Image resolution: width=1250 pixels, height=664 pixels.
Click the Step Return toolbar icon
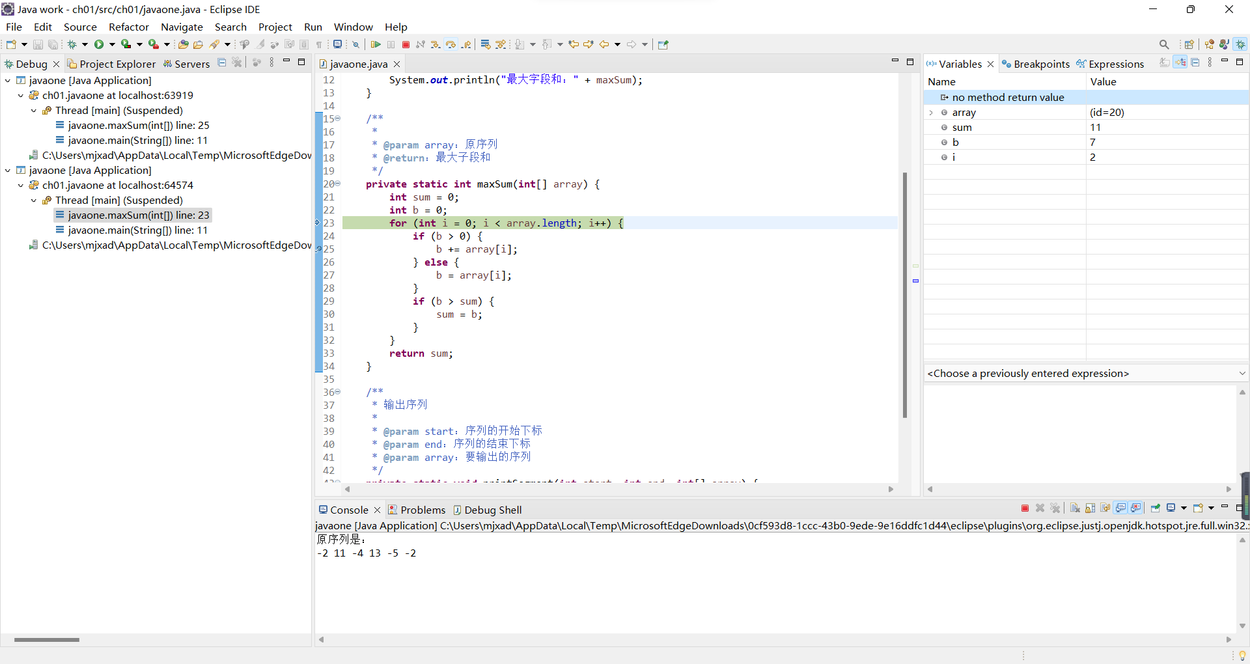pos(466,44)
